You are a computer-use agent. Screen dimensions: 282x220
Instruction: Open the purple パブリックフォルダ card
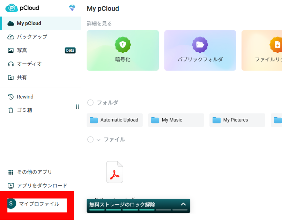(200, 50)
